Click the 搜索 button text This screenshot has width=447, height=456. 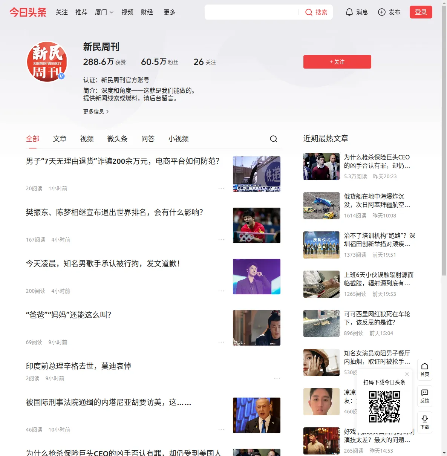coord(321,12)
